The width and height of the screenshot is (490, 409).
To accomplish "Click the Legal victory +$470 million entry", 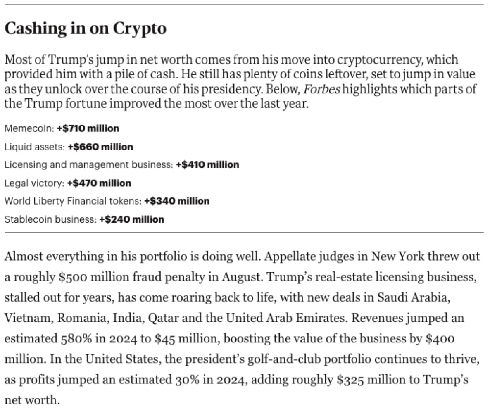I will [68, 183].
